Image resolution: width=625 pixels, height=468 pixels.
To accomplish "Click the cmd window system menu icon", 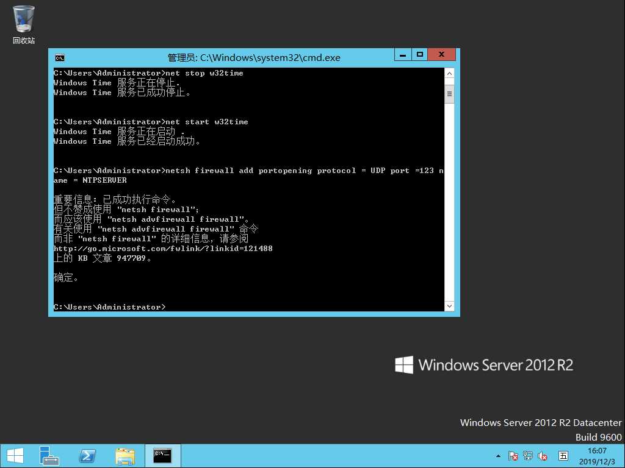I will [60, 58].
